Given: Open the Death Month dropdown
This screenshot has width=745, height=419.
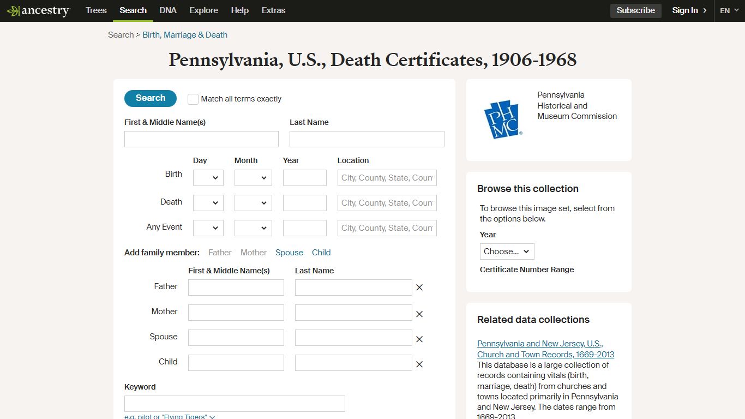Looking at the screenshot, I should [x=253, y=203].
